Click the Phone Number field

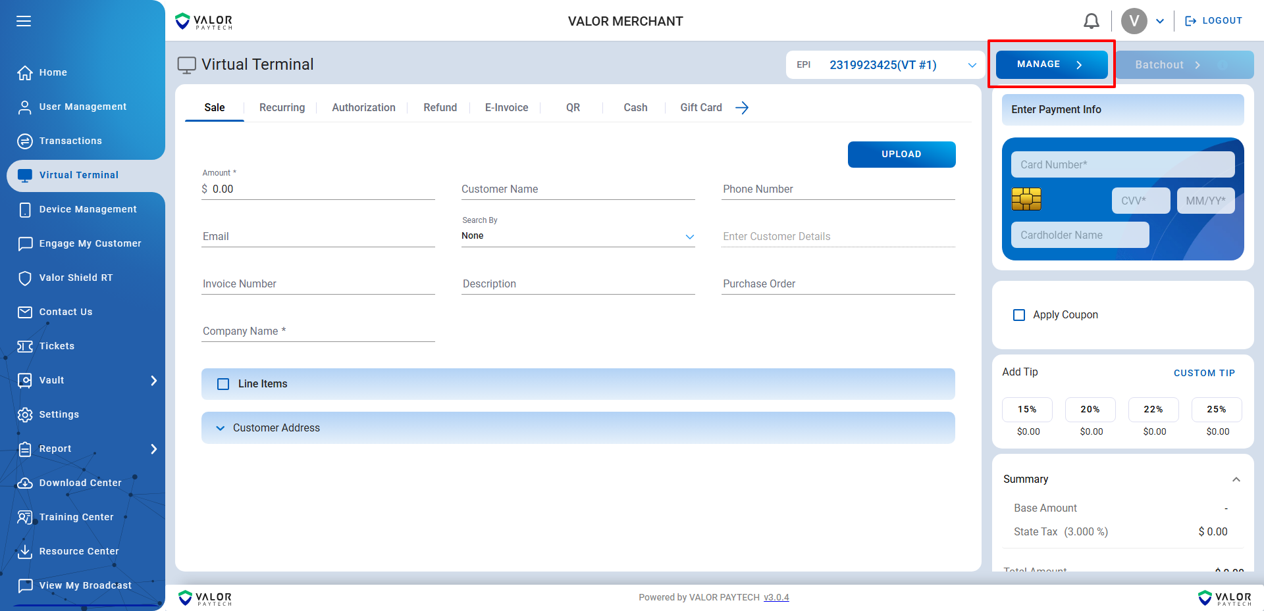point(838,189)
